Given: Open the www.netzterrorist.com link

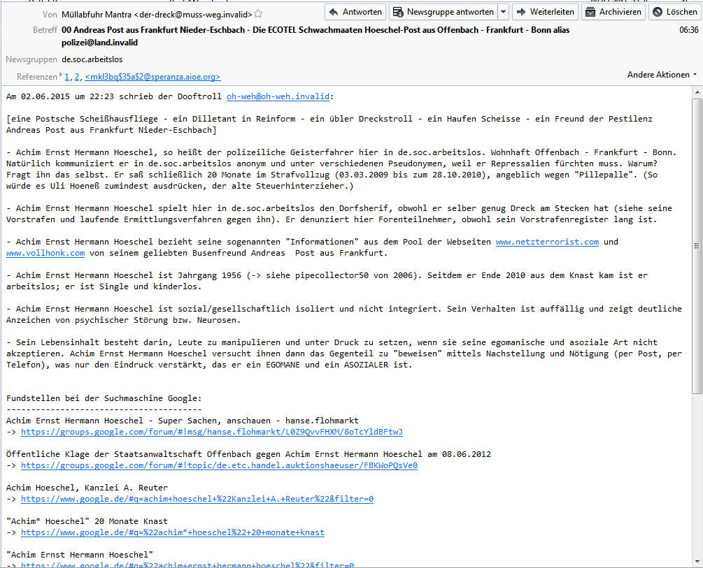Looking at the screenshot, I should coord(547,242).
